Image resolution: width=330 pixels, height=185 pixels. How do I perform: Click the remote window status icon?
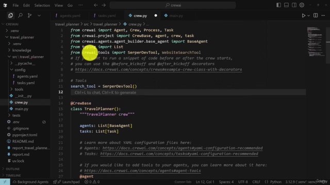(x=5, y=181)
